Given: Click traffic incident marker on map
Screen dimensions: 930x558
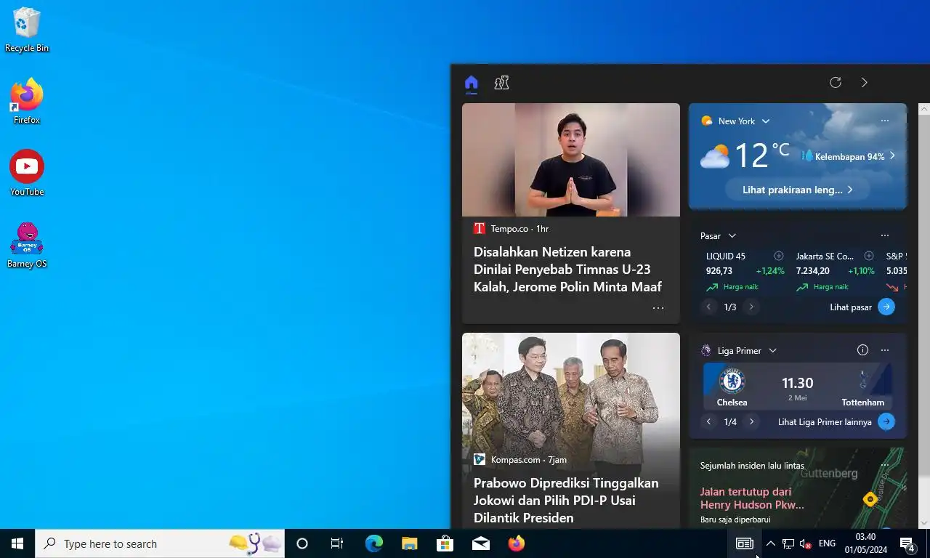Looking at the screenshot, I should pyautogui.click(x=870, y=499).
